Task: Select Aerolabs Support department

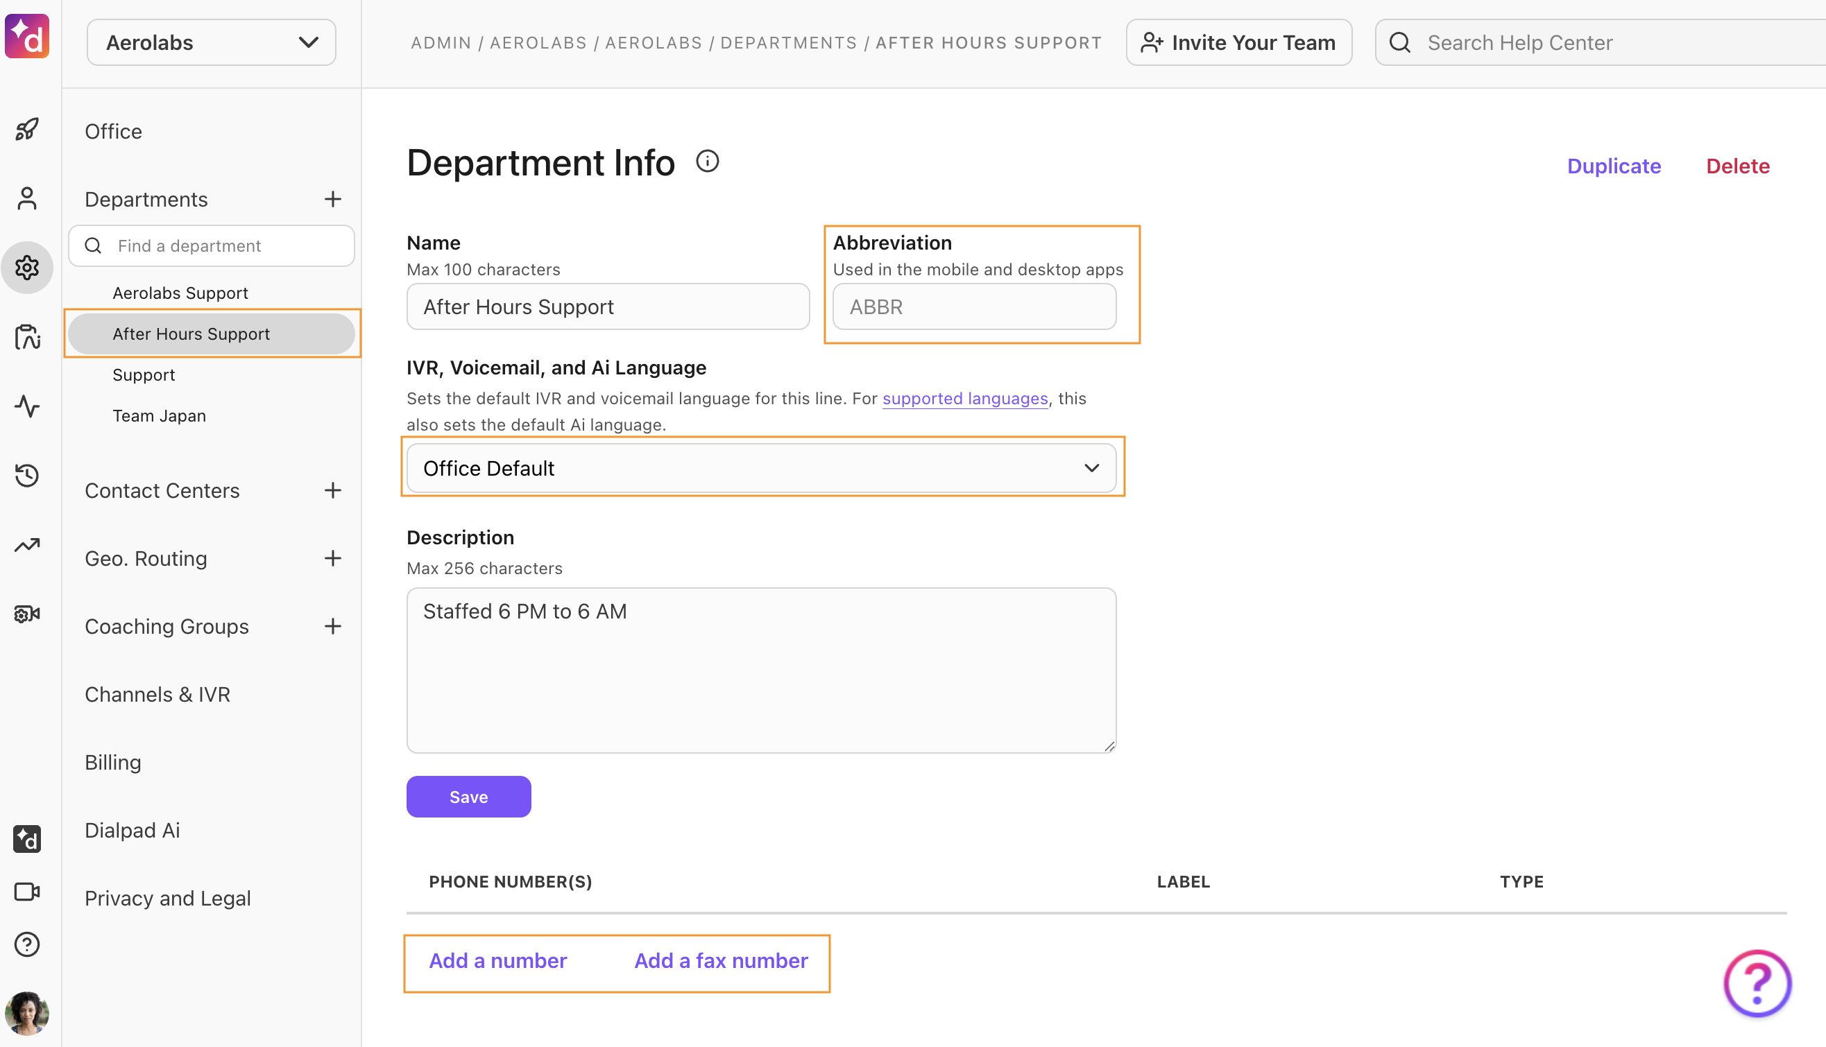Action: click(180, 293)
